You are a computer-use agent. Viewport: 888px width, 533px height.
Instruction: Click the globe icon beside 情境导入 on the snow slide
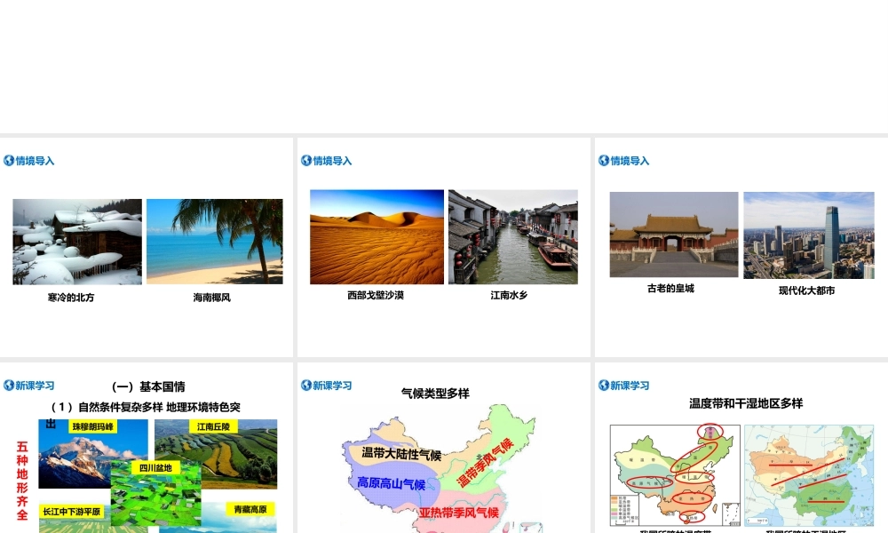click(x=9, y=160)
